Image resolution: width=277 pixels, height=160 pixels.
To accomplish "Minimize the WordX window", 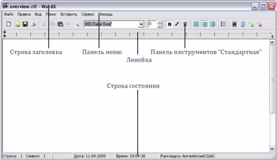I will [x=255, y=6].
